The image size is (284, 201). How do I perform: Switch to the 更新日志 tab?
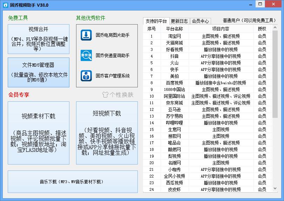tap(179, 21)
